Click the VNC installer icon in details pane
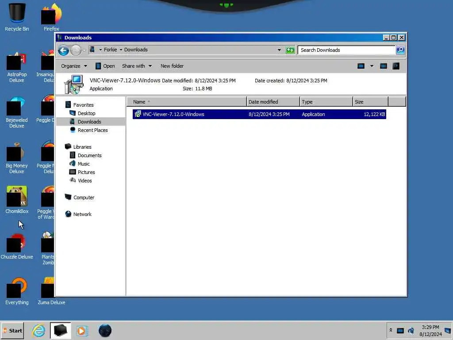Screen dimensions: 453x340 [74, 85]
